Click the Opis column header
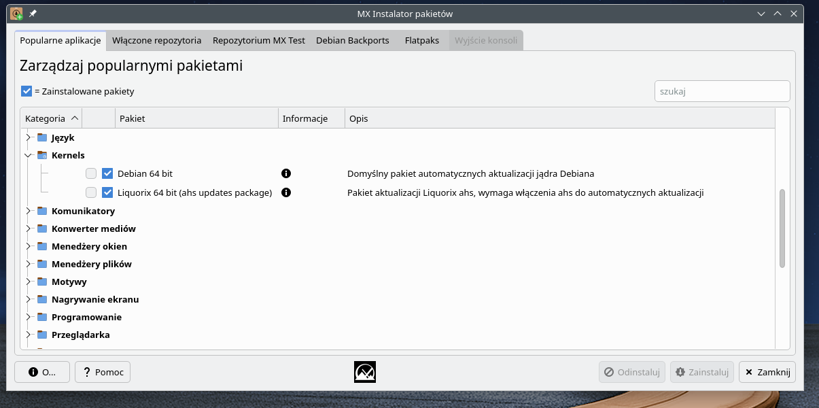Screen dimensions: 819x408 (x=559, y=118)
